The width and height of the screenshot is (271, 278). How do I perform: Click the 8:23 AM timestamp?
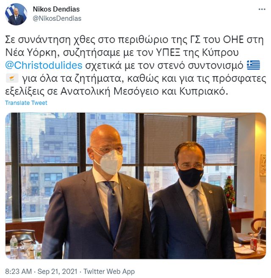[x=19, y=272]
